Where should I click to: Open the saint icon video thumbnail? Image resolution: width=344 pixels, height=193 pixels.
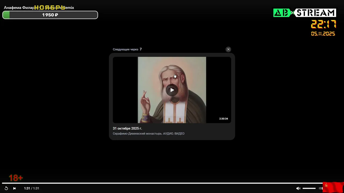point(172,90)
